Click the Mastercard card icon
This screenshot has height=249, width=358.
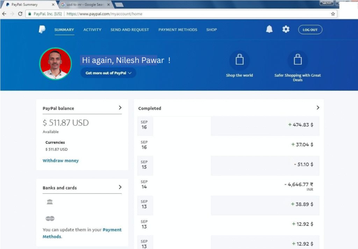50,219
